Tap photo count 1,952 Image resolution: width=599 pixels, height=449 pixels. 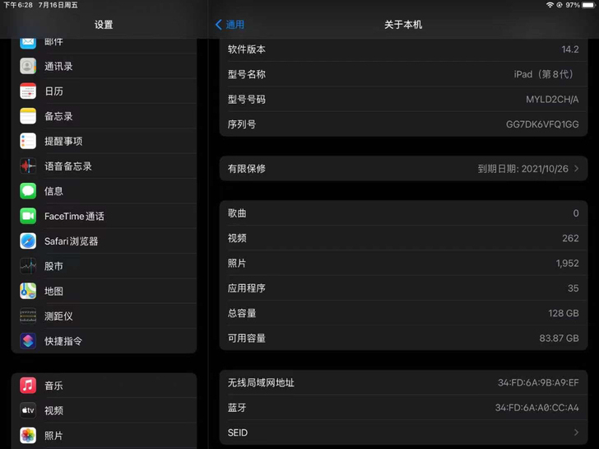567,263
